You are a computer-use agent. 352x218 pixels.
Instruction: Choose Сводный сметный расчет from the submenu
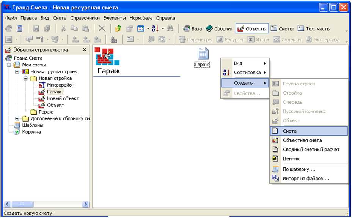[x=309, y=150]
